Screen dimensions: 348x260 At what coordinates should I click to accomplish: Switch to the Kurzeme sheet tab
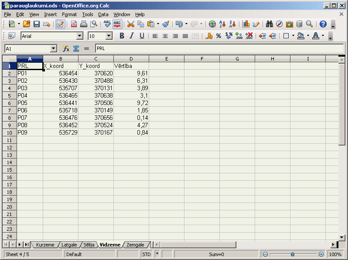(x=45, y=245)
